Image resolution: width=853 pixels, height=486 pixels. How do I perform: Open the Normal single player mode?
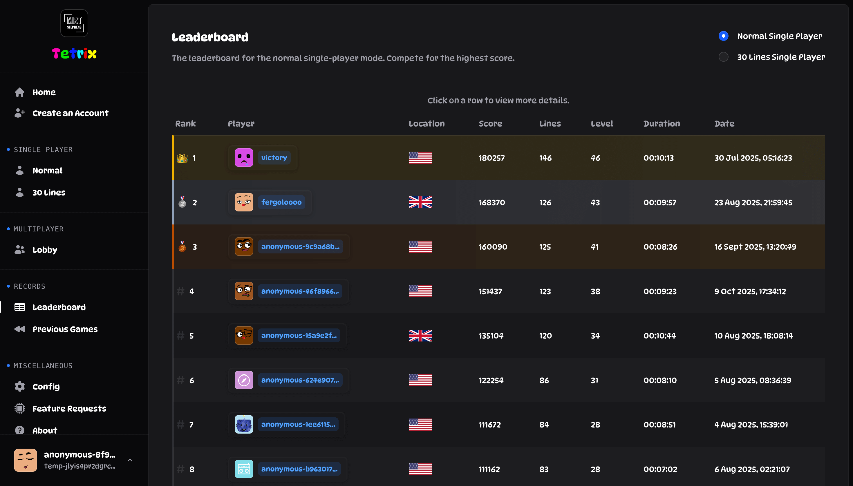pos(47,170)
